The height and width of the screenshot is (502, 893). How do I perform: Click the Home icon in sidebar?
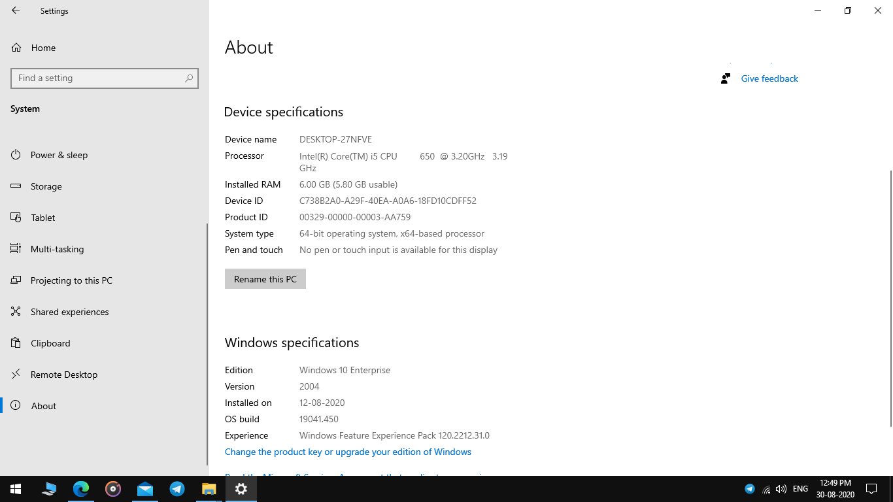[x=16, y=48]
